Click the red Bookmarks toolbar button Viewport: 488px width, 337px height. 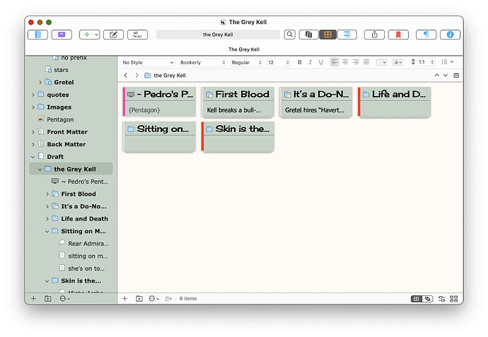pos(398,35)
